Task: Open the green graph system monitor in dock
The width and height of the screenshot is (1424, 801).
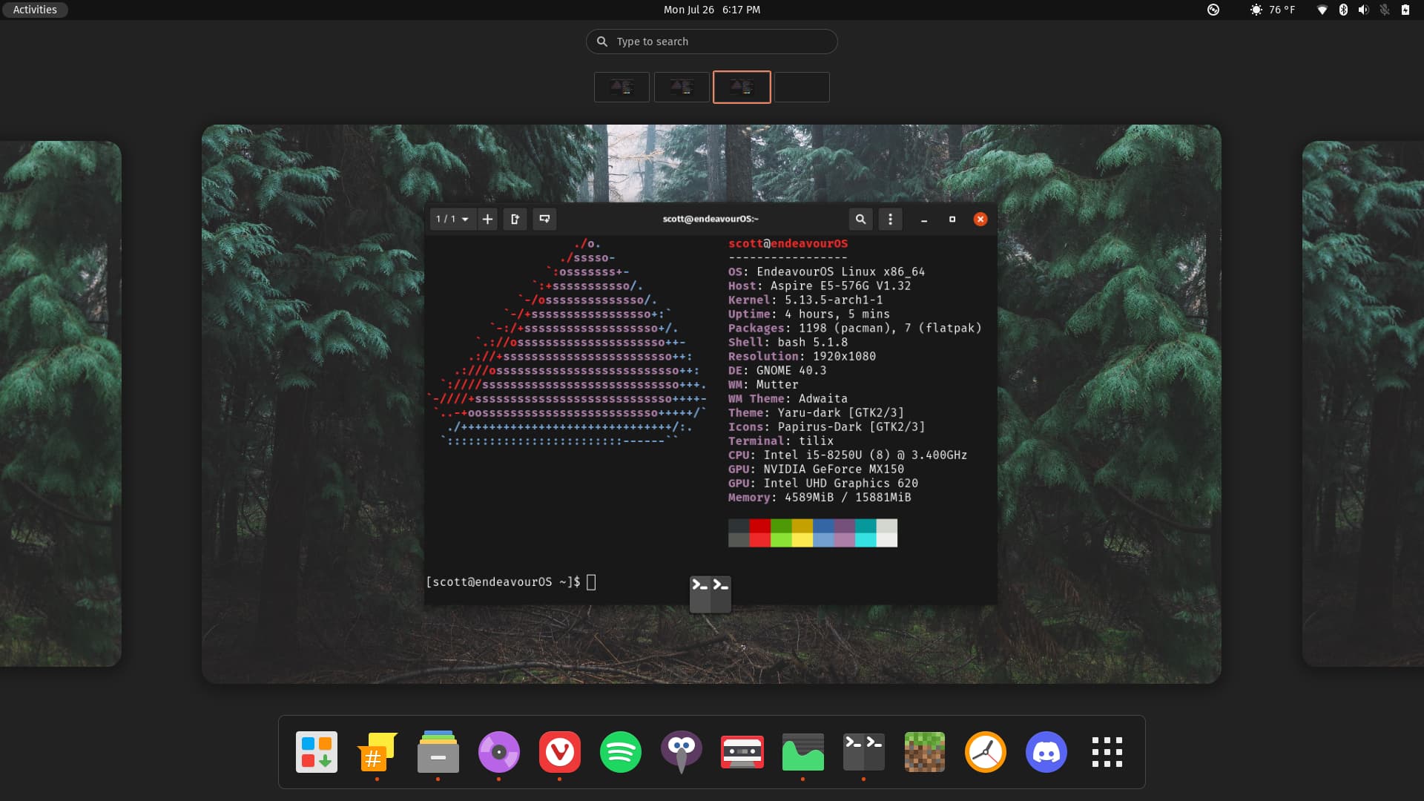Action: click(x=803, y=751)
